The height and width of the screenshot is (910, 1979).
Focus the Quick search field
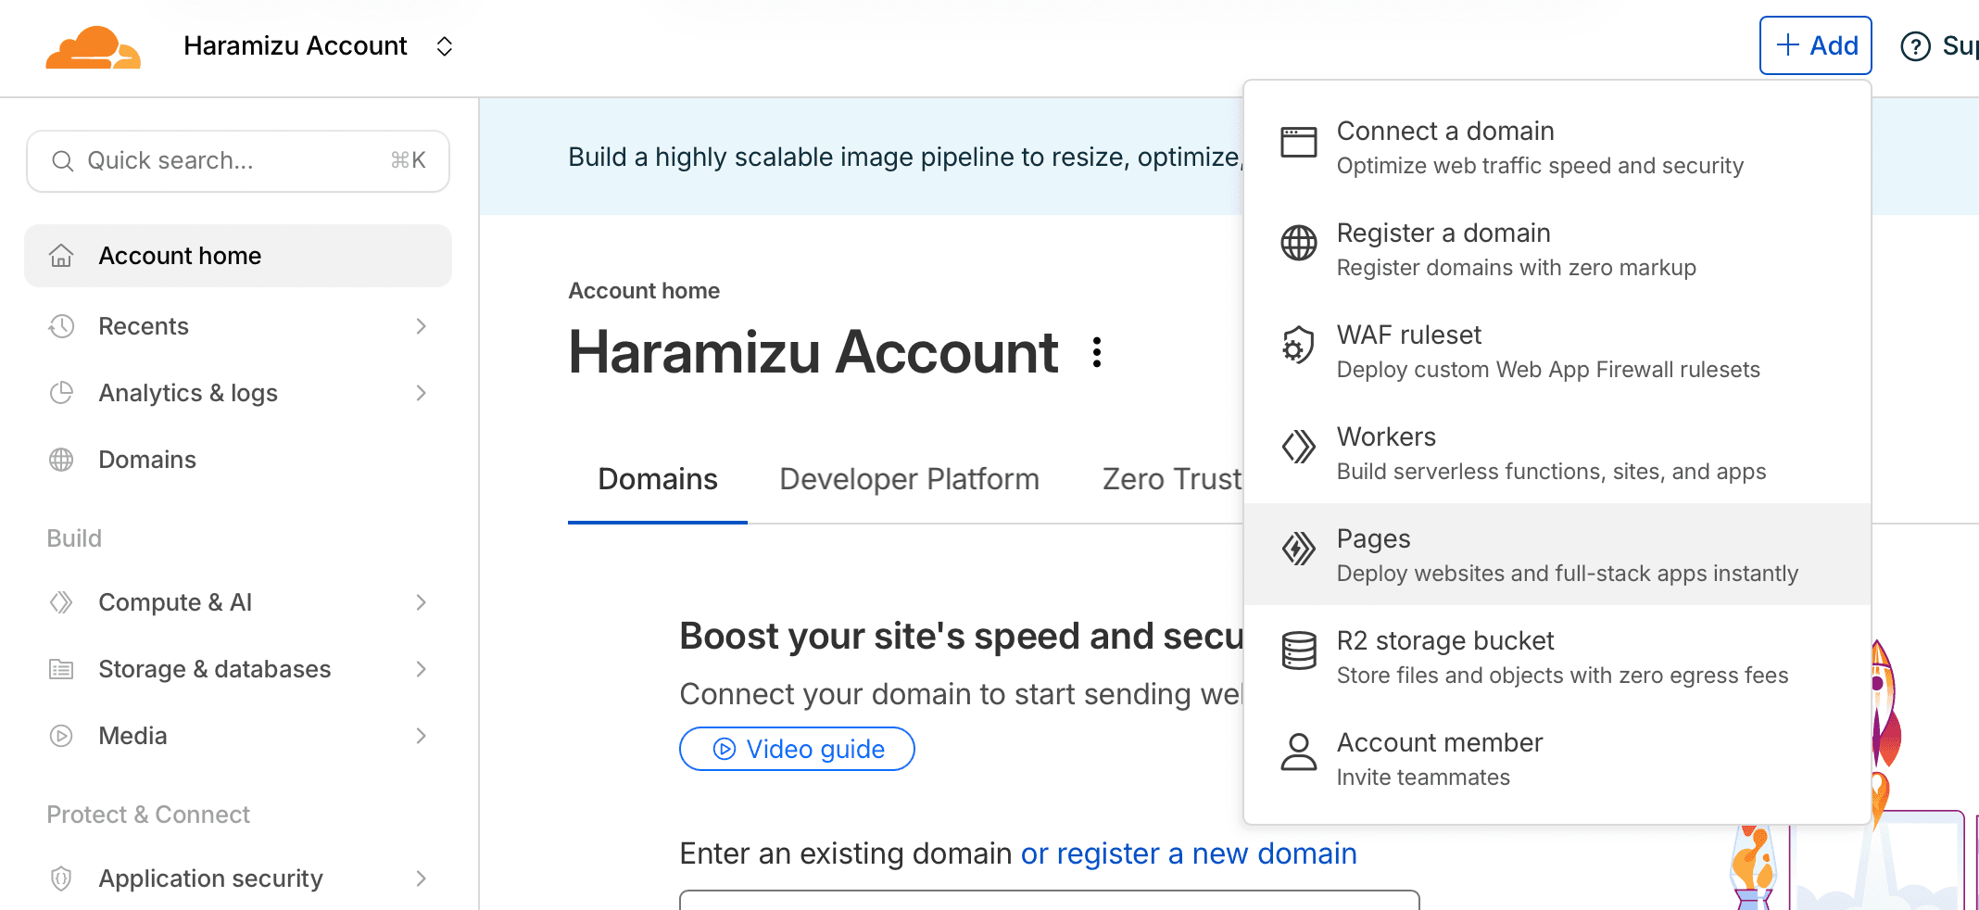(x=238, y=161)
